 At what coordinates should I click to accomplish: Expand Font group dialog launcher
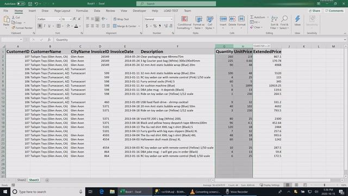point(82,33)
